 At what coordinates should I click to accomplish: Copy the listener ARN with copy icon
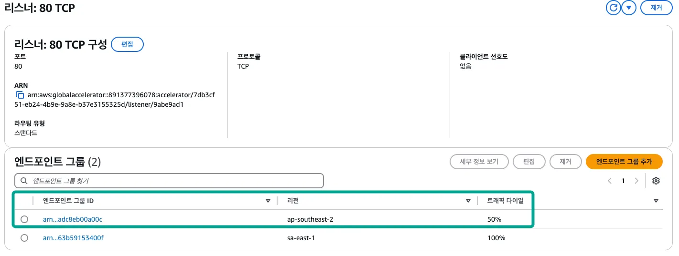[20, 95]
